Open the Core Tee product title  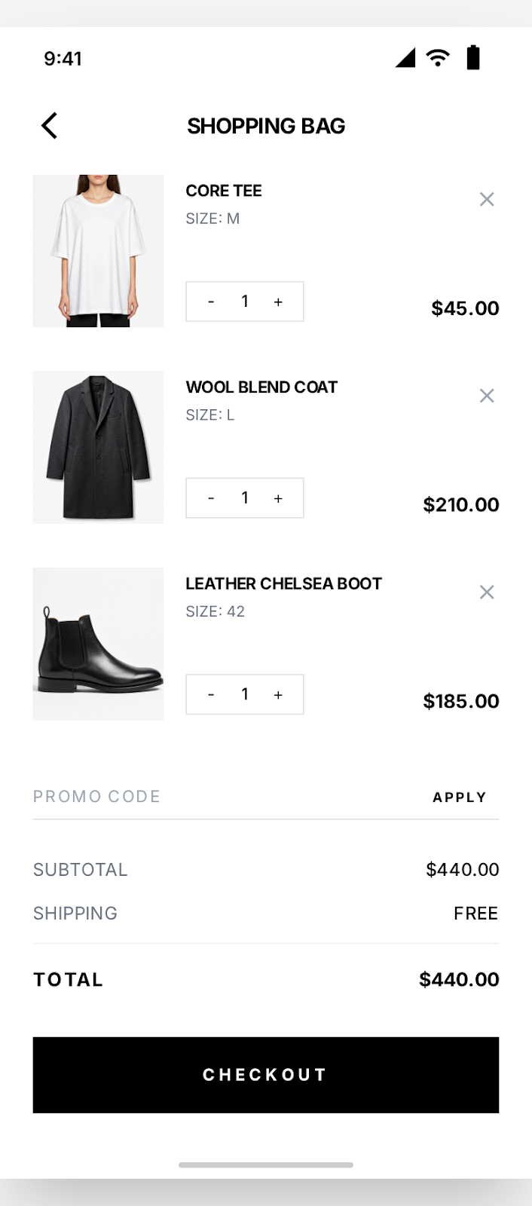point(224,191)
